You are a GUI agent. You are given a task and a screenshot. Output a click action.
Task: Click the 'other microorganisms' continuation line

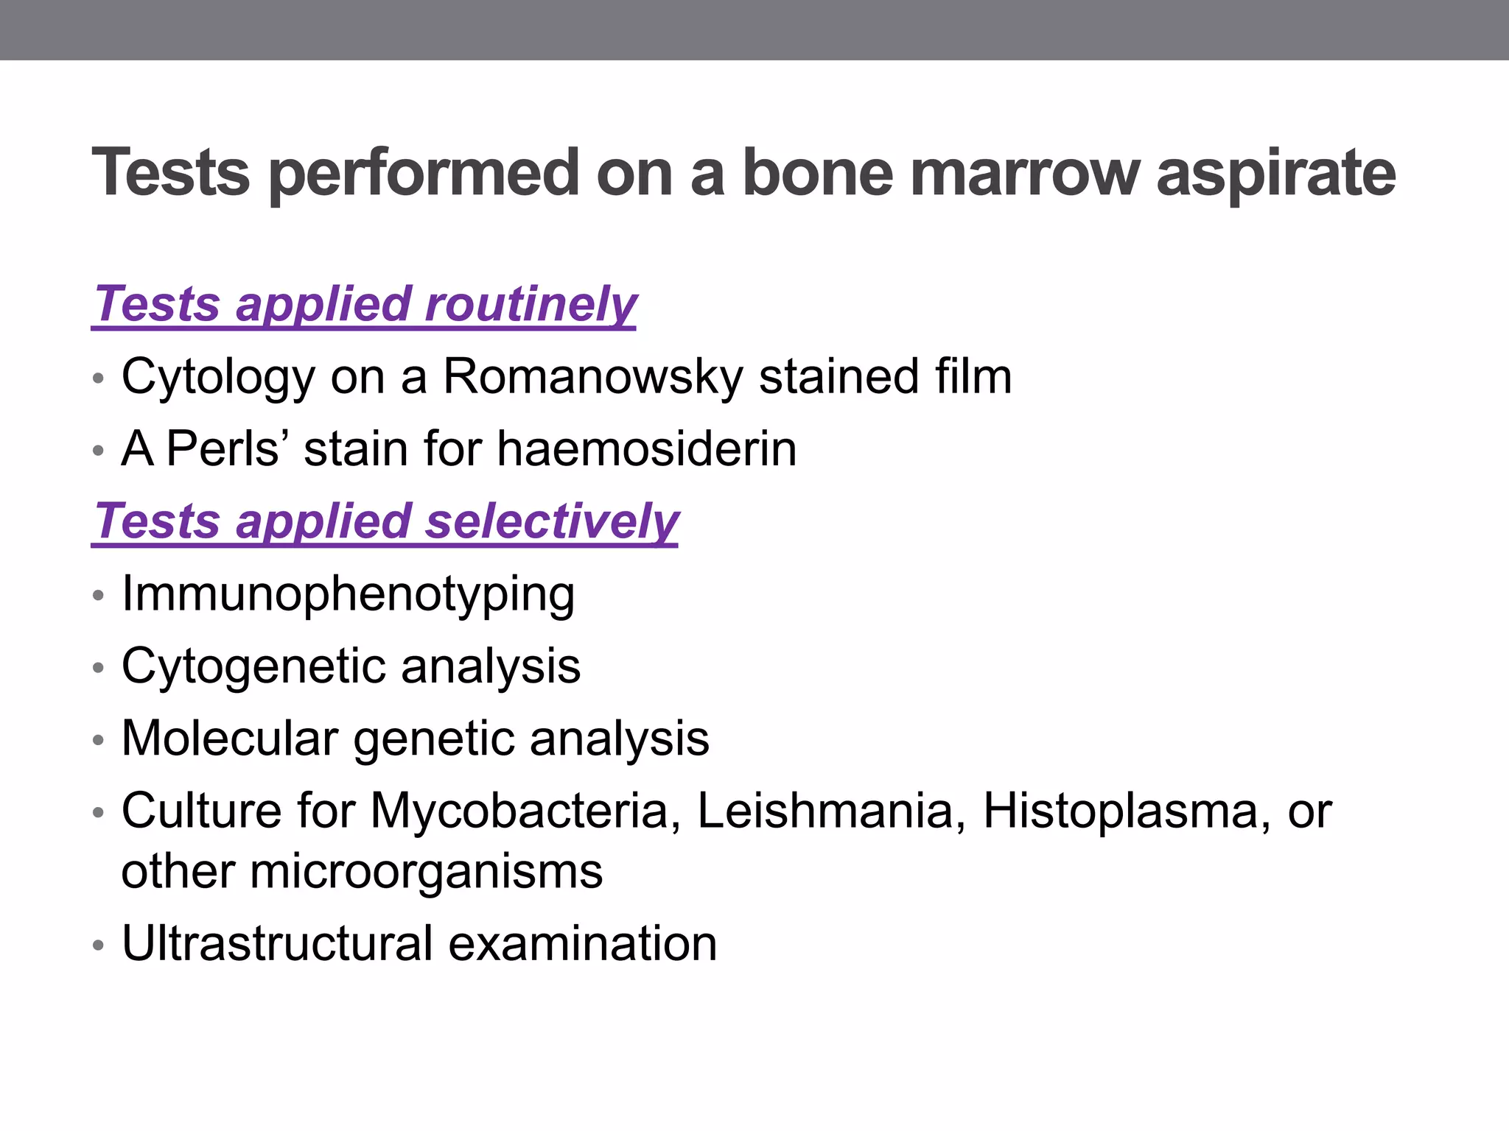coord(362,871)
